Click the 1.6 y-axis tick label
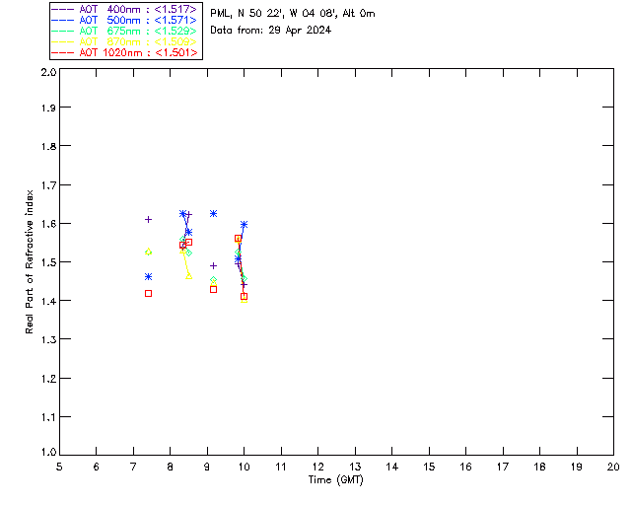This screenshot has height=505, width=631. click(x=48, y=224)
